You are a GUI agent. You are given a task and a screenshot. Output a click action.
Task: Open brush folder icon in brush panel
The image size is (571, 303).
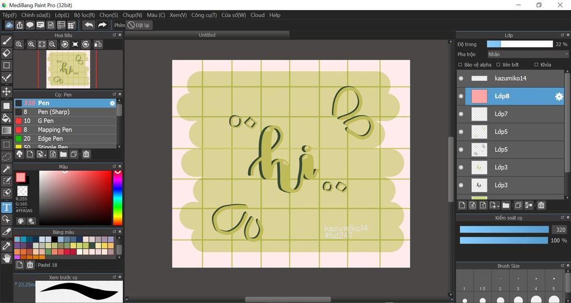tap(64, 154)
